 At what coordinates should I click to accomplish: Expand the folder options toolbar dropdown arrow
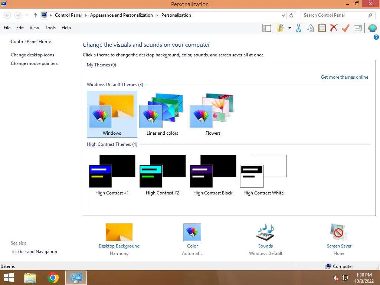coord(289,28)
